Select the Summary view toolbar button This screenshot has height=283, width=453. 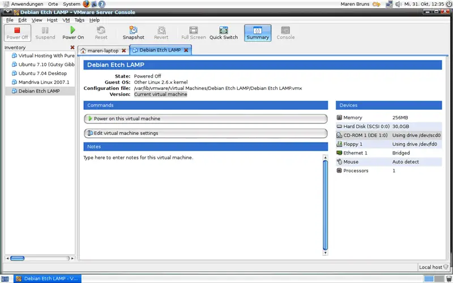[x=258, y=33]
